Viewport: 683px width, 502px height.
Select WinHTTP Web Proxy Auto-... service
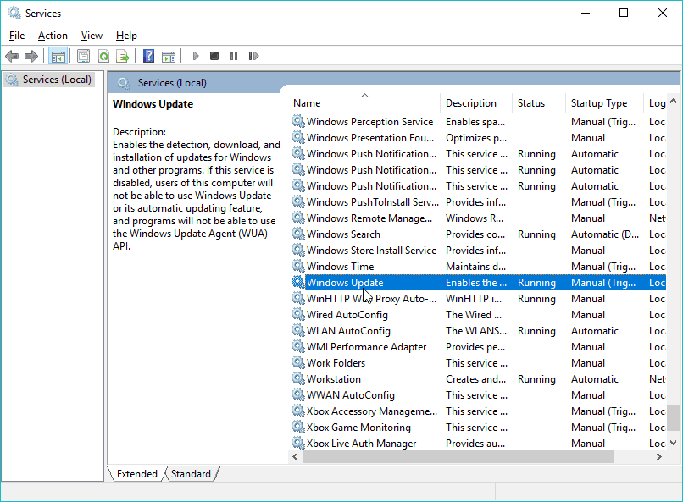478,299
